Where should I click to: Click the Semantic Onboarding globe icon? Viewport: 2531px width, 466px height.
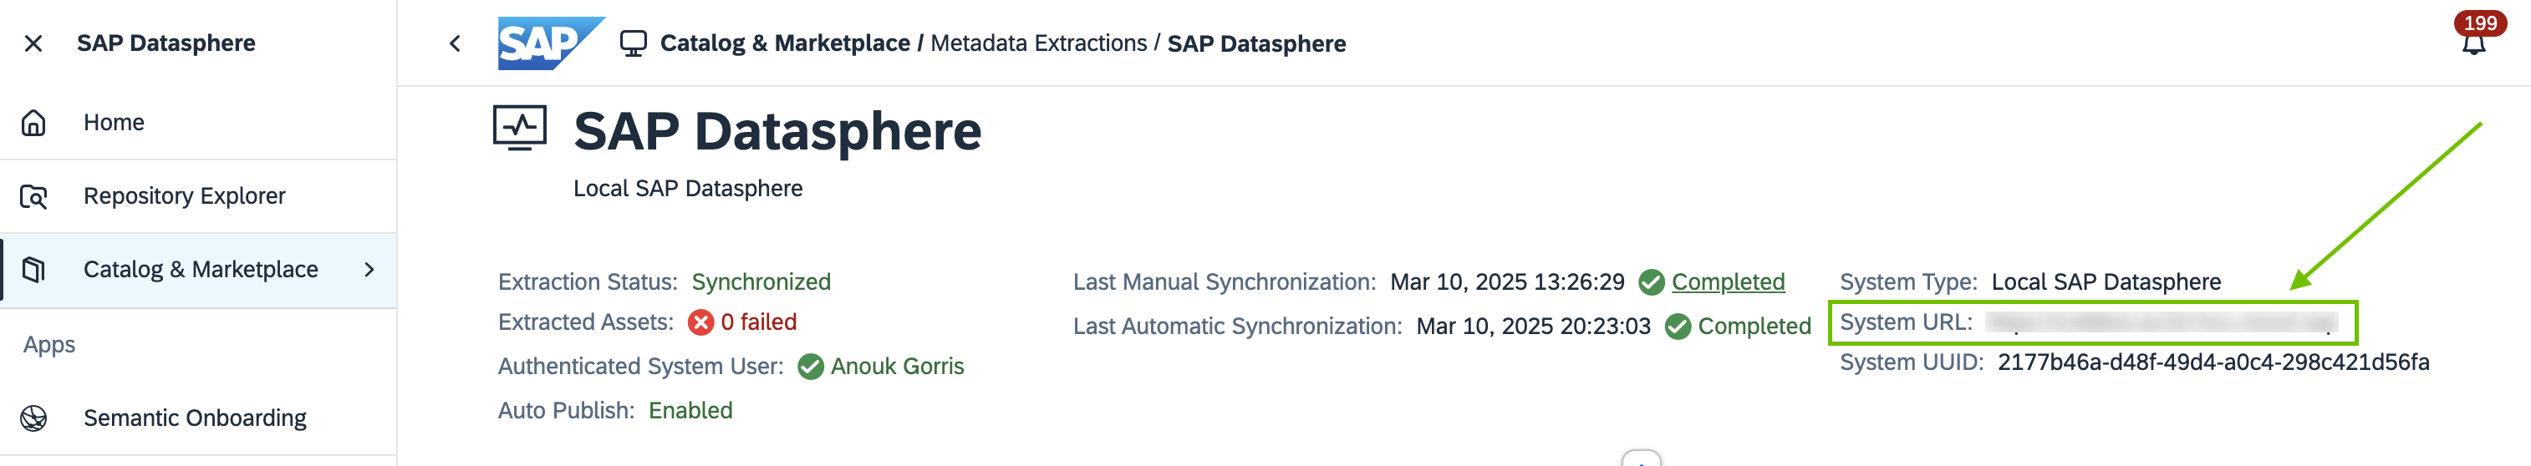[33, 418]
